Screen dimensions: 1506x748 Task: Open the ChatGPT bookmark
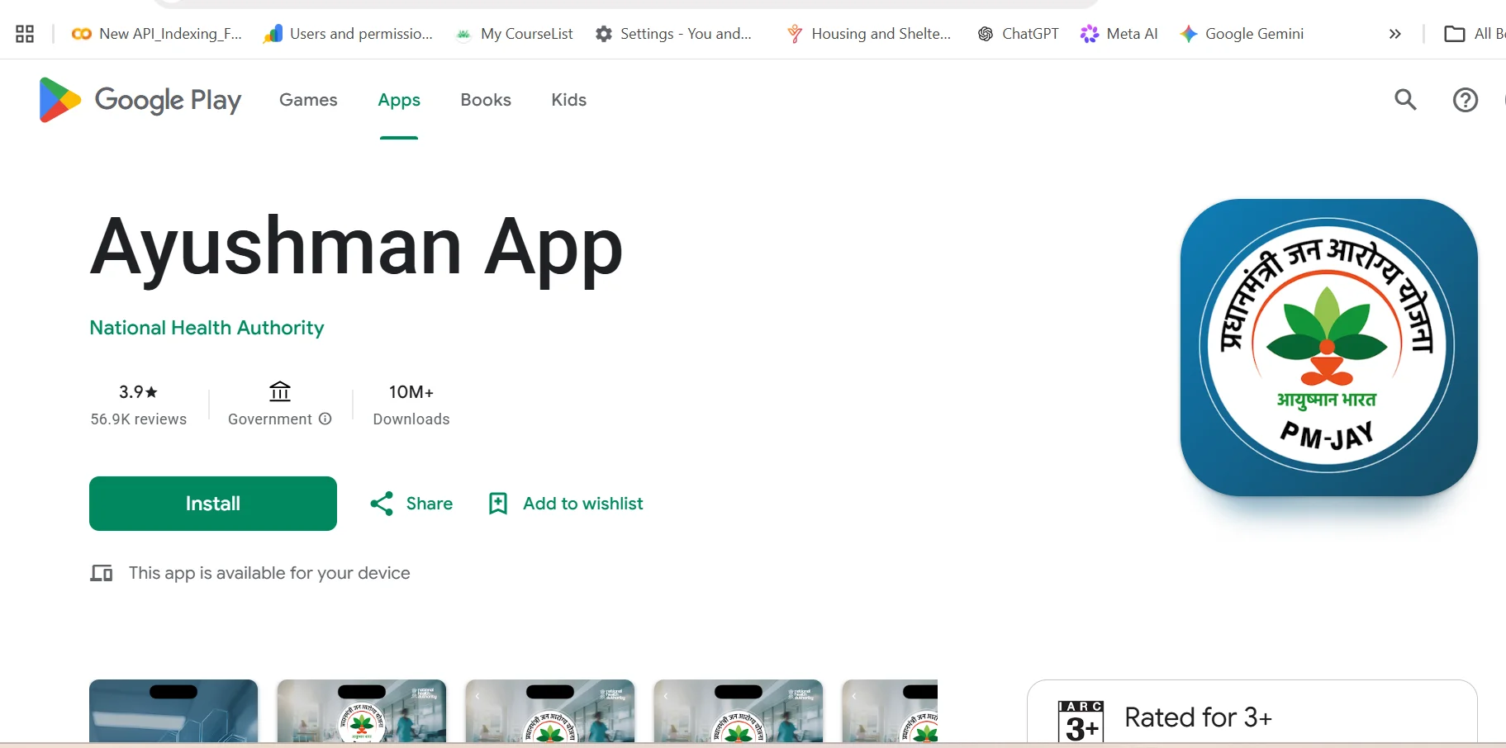pos(1018,34)
